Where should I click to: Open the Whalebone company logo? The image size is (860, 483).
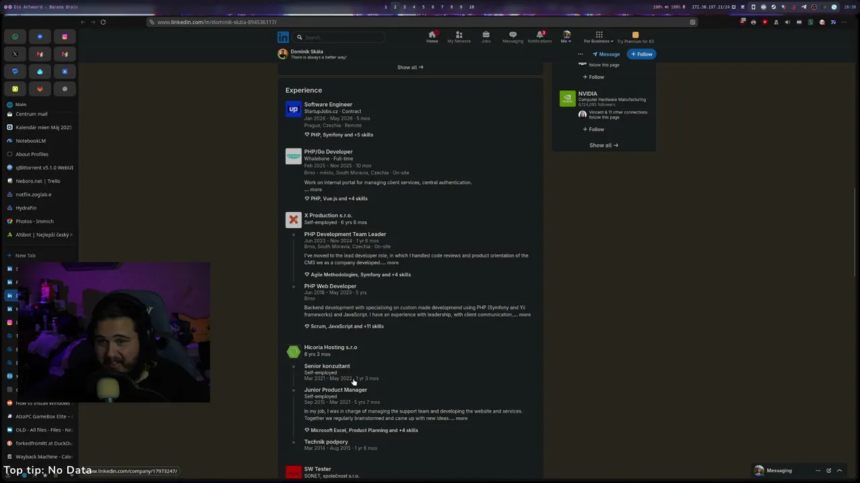[x=294, y=156]
